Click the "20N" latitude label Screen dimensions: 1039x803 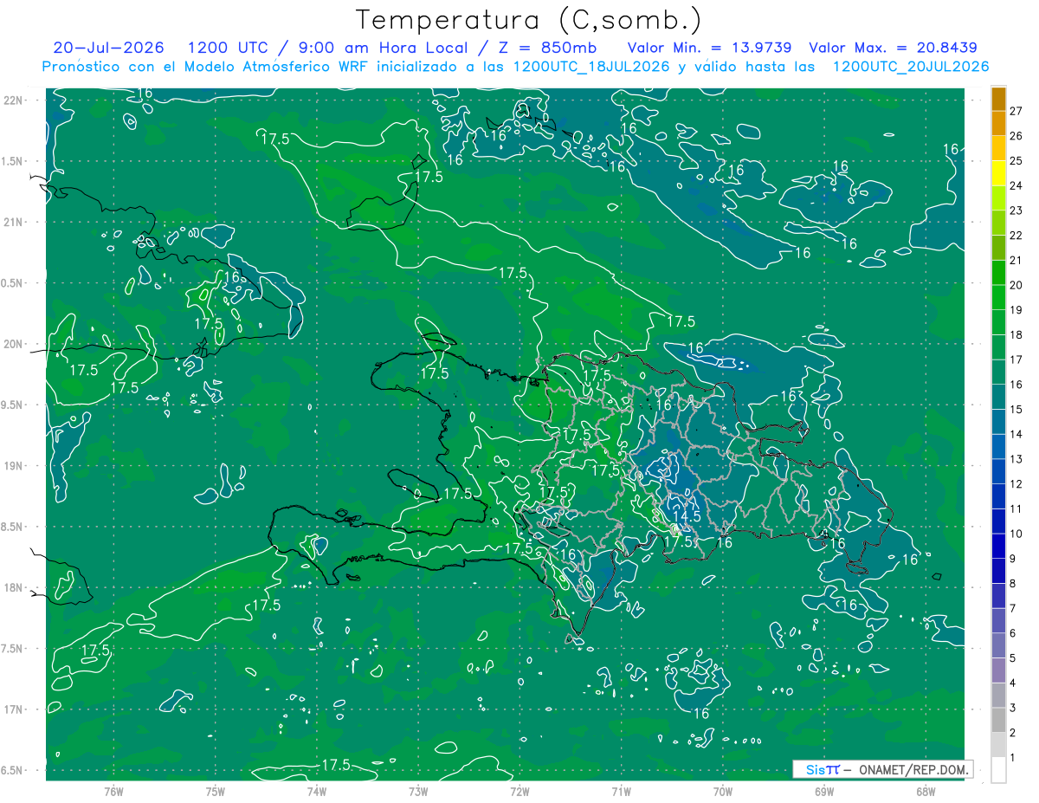pyautogui.click(x=13, y=344)
